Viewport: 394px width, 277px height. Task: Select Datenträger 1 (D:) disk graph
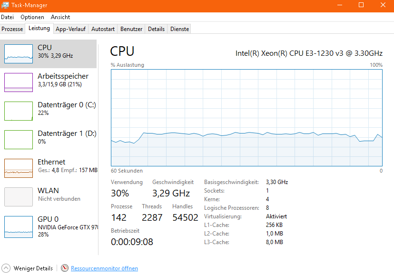click(x=19, y=139)
